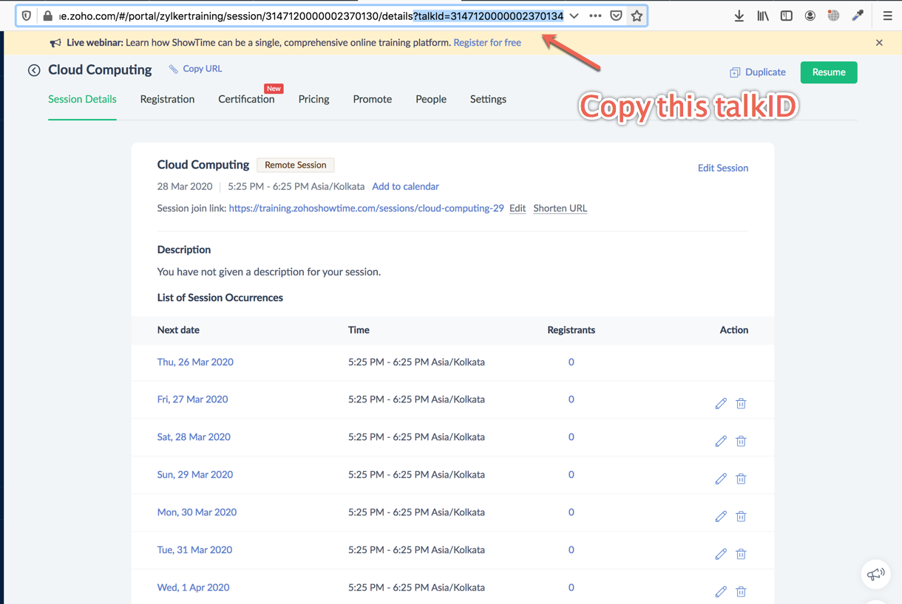Image resolution: width=902 pixels, height=604 pixels.
Task: Open the Registration tab
Action: pos(167,99)
